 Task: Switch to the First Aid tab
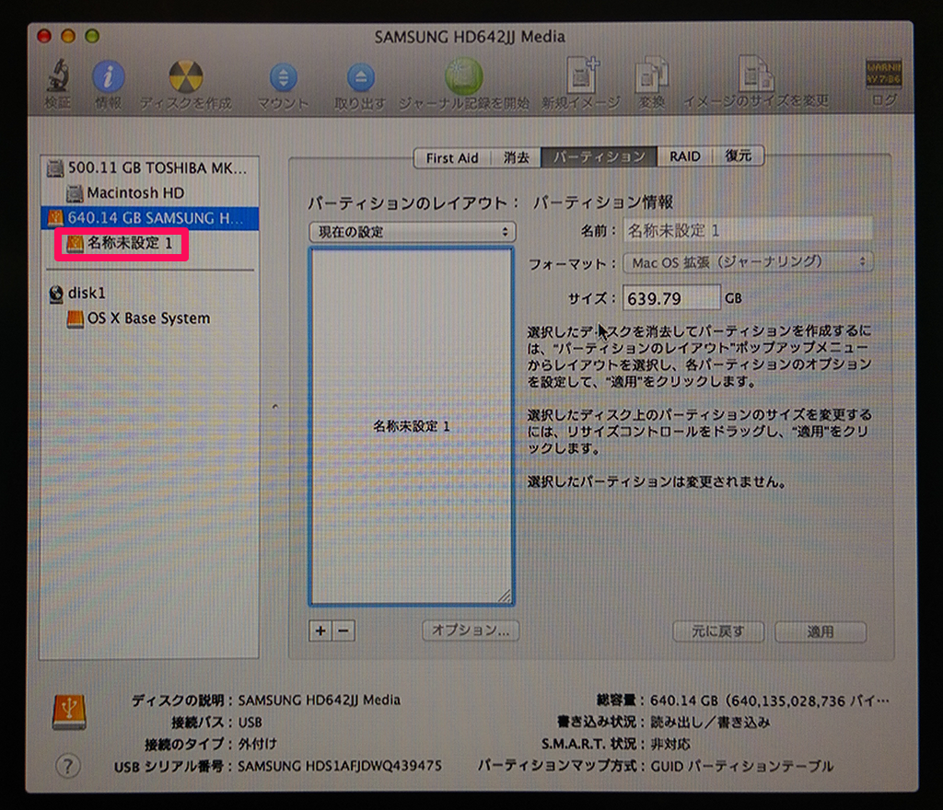(x=451, y=157)
